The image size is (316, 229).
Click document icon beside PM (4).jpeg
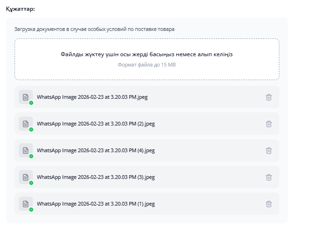(26, 150)
